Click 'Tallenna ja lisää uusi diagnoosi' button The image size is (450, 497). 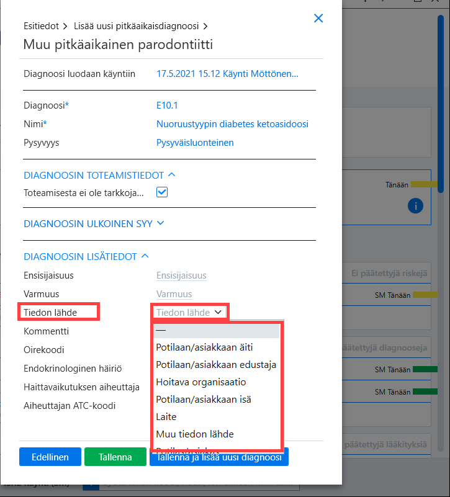(219, 458)
